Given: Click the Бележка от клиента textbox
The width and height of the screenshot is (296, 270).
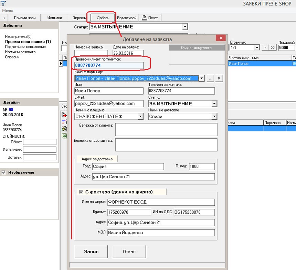Looking at the screenshot, I should (166, 129).
